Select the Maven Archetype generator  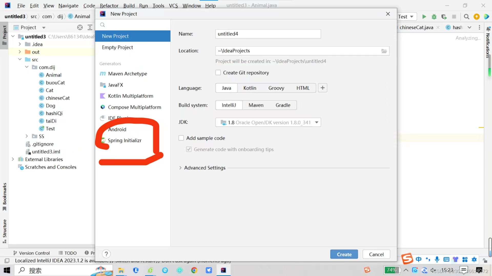coord(127,74)
